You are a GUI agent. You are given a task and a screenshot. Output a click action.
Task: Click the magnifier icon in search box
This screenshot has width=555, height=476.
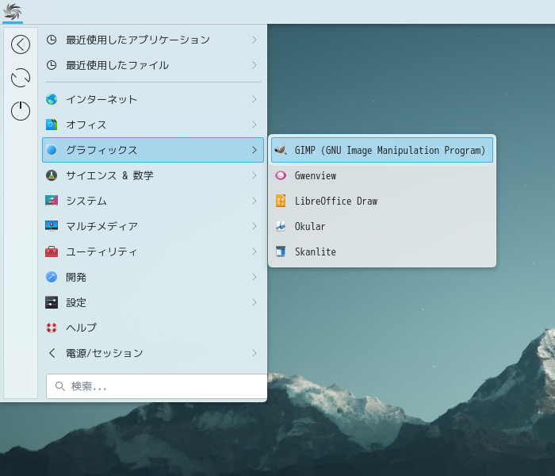pyautogui.click(x=60, y=386)
